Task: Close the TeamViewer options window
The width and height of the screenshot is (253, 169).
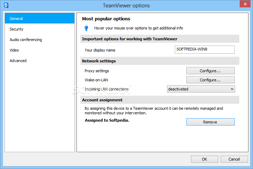Action: (245, 4)
